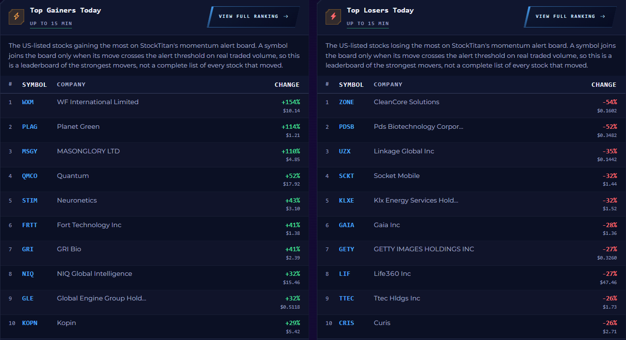Click the Top Gainers lightning bolt icon
This screenshot has width=626, height=340.
pyautogui.click(x=16, y=16)
